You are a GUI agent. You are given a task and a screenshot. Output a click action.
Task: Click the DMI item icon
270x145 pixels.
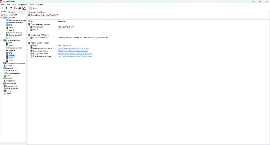pyautogui.click(x=7, y=25)
